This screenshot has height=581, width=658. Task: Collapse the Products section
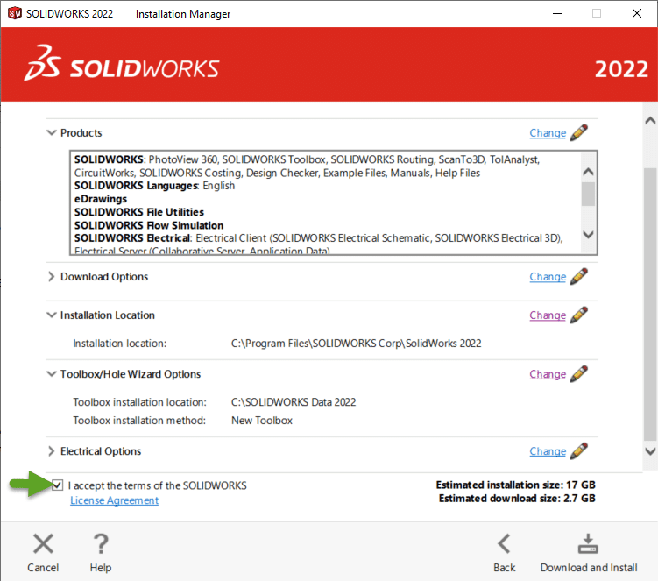[51, 133]
